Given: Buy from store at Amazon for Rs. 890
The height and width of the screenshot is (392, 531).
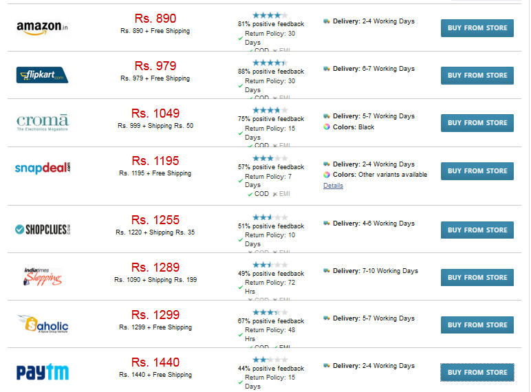Looking at the screenshot, I should coord(477,28).
